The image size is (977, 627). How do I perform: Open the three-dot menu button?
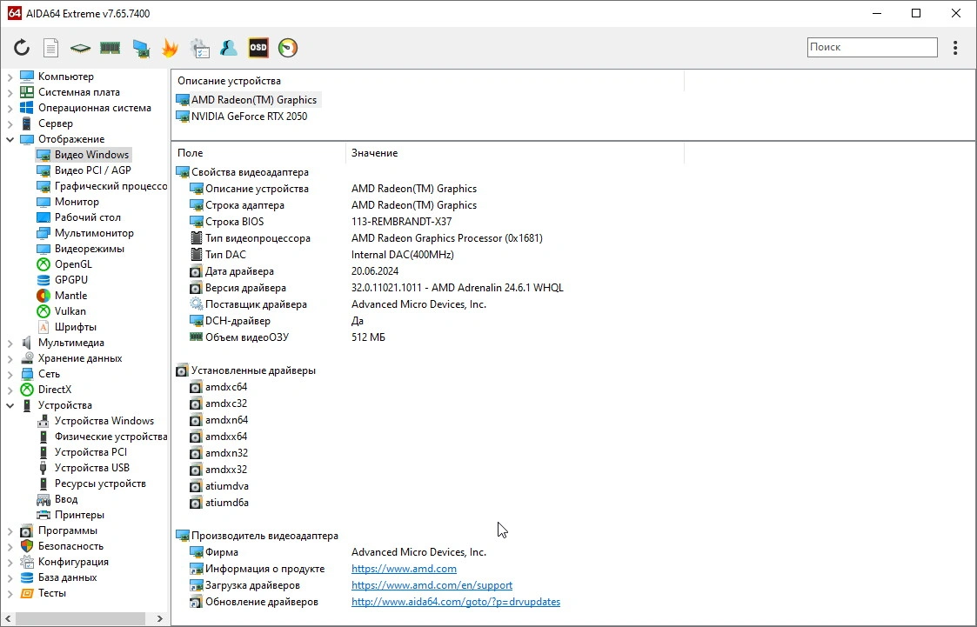click(955, 48)
